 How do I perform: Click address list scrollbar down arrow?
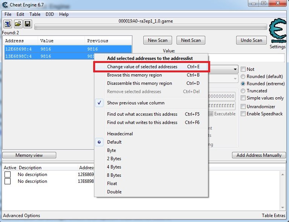click(x=283, y=207)
